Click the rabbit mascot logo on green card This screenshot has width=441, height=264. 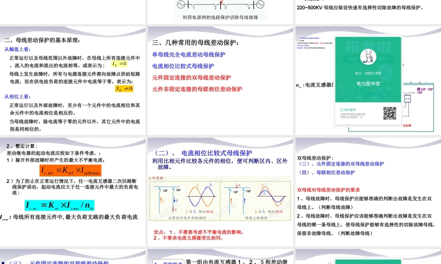367,56
